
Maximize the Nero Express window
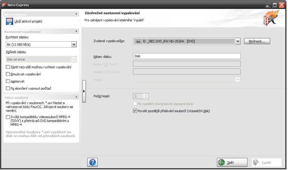(275, 5)
